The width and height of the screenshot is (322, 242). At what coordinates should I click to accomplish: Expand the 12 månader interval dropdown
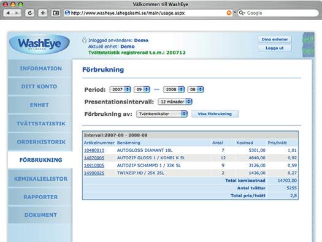pos(175,102)
